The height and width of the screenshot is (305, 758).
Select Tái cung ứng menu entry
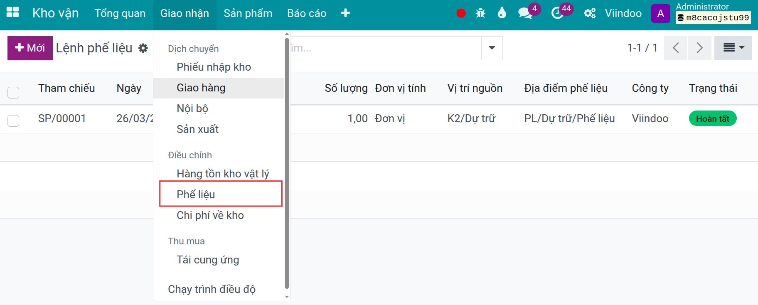click(x=219, y=260)
